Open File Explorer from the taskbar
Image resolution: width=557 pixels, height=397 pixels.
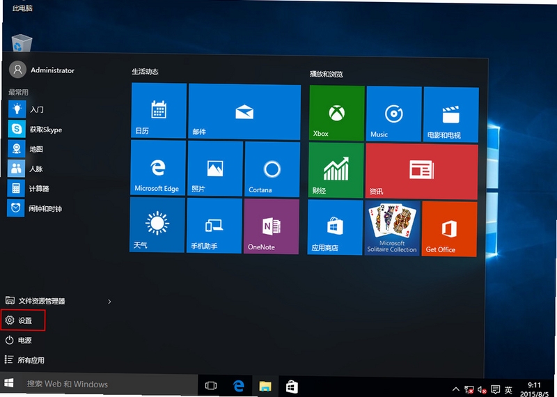click(x=265, y=387)
